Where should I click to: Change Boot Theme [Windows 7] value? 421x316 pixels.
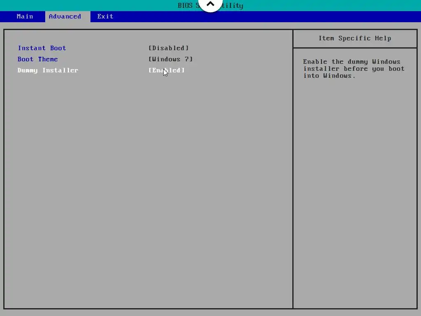[x=171, y=59]
